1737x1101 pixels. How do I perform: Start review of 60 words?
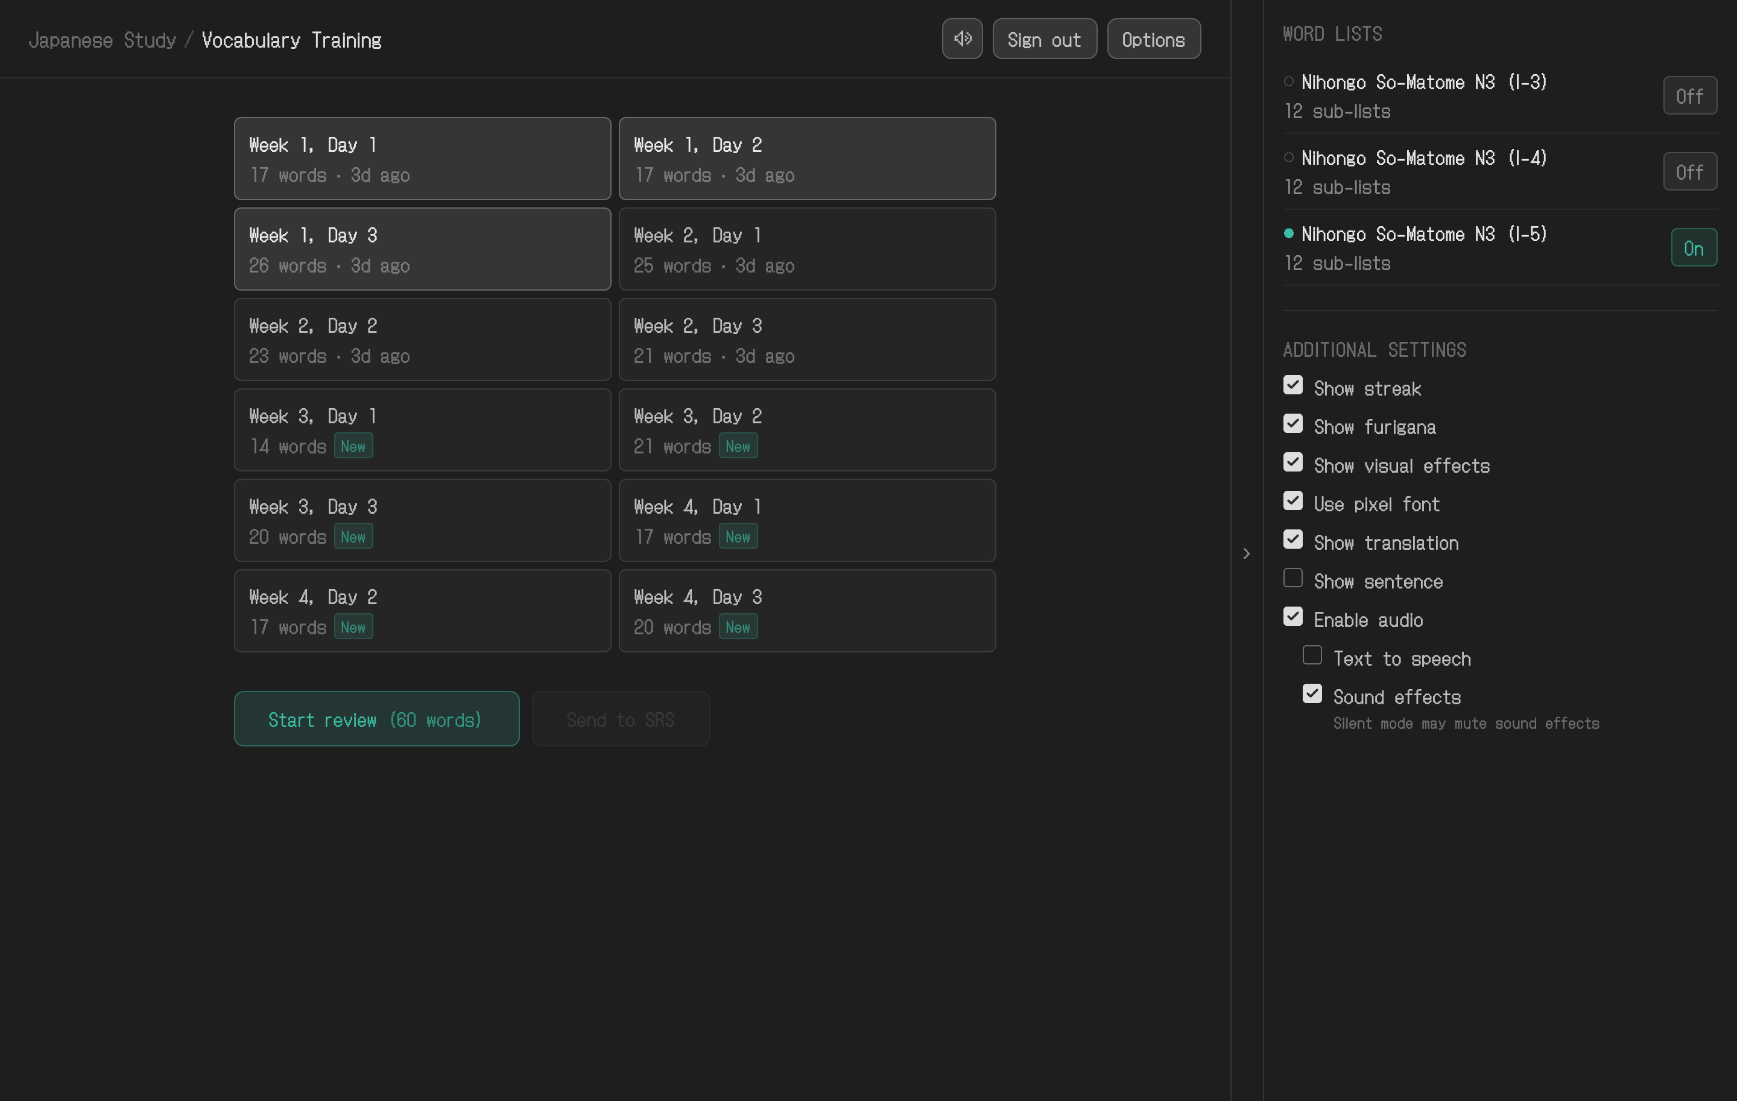coord(376,719)
